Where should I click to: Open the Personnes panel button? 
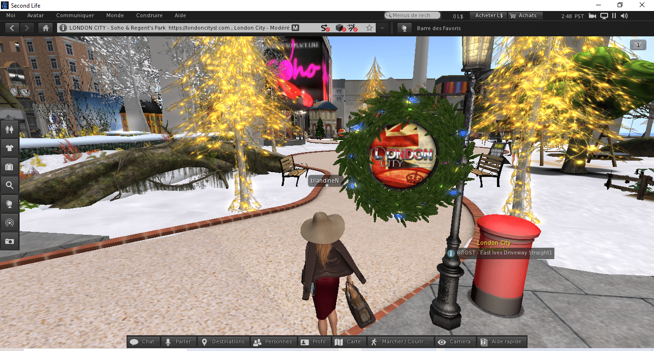tap(273, 341)
